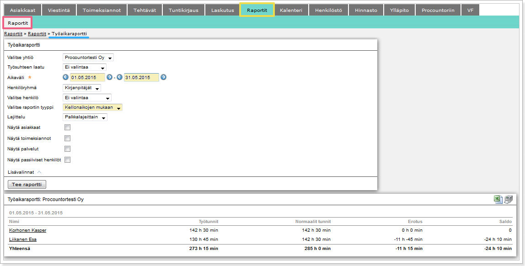
Task: Check Näytä passiiviset henkilöt box
Action: point(67,160)
